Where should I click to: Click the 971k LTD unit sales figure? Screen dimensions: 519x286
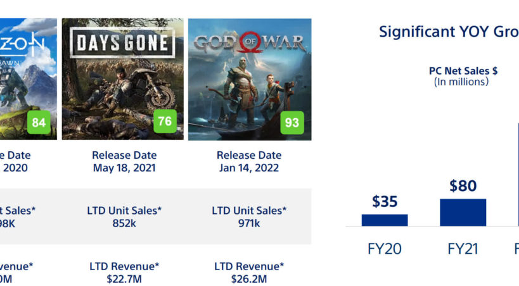[249, 224]
